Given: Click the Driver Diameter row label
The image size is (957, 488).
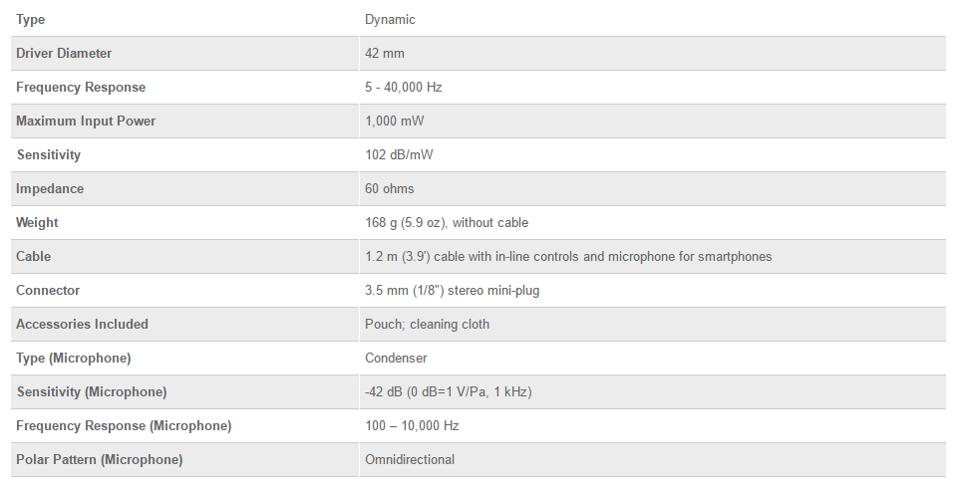Looking at the screenshot, I should [x=64, y=54].
